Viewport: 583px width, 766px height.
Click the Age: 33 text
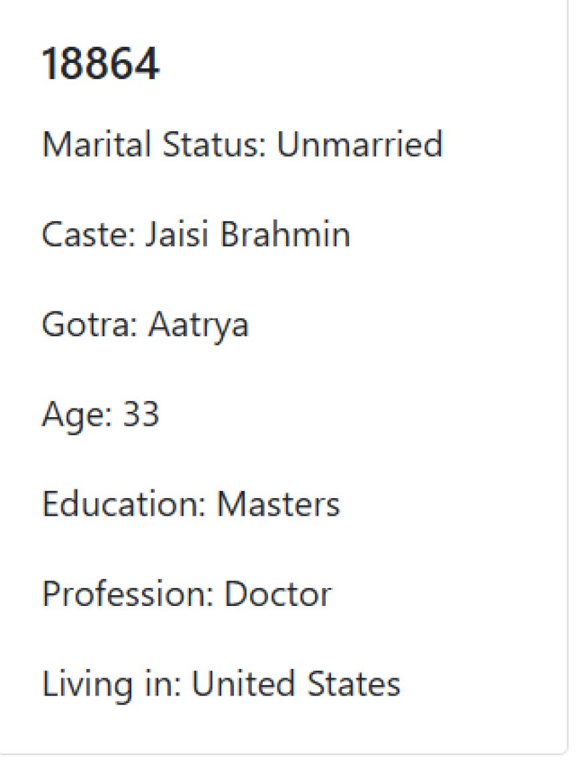click(x=101, y=416)
